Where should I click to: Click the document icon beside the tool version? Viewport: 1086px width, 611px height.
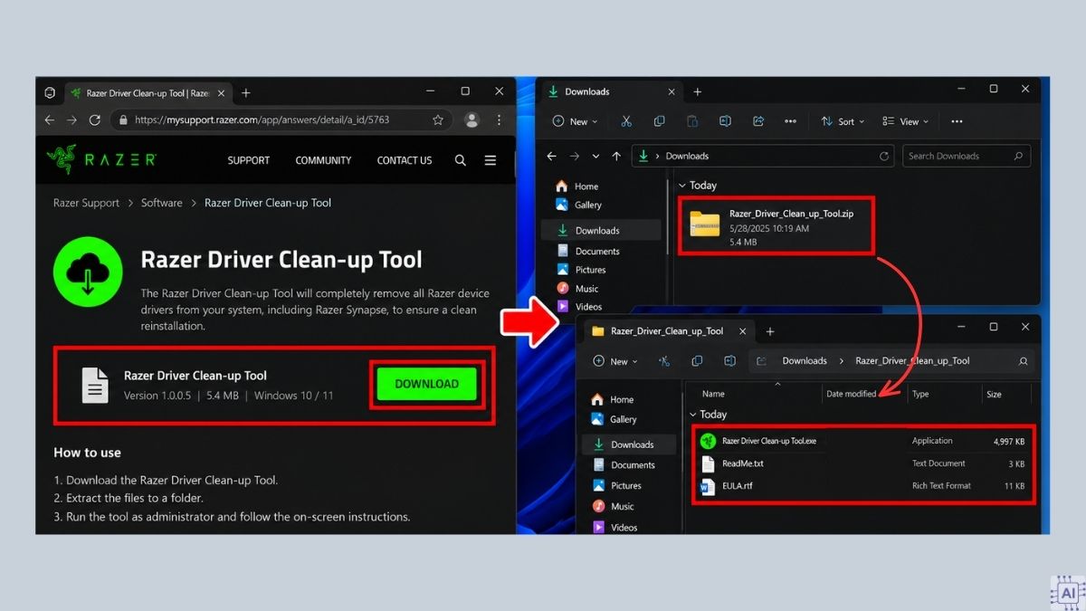[95, 385]
